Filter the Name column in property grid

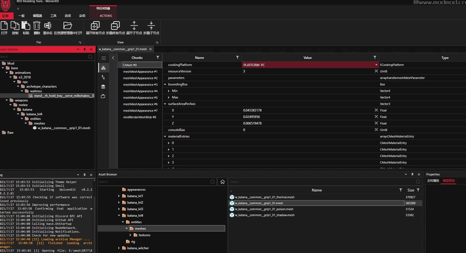[237, 57]
